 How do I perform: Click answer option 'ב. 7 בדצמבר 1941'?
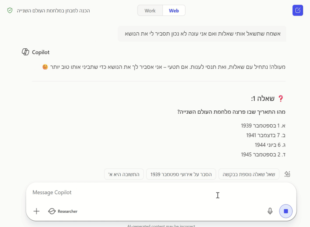[266, 135]
